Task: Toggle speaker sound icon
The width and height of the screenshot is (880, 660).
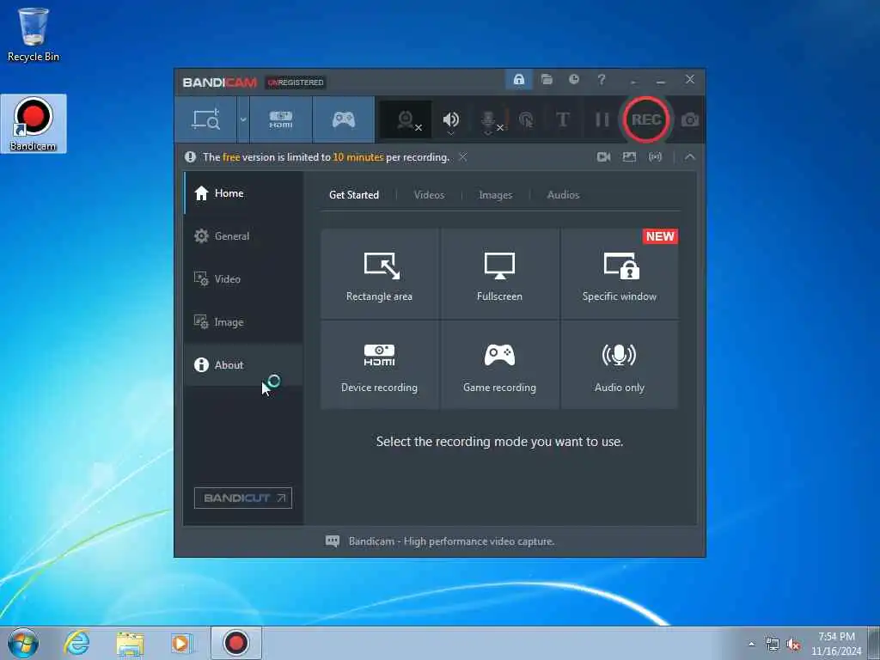Action: pyautogui.click(x=450, y=119)
